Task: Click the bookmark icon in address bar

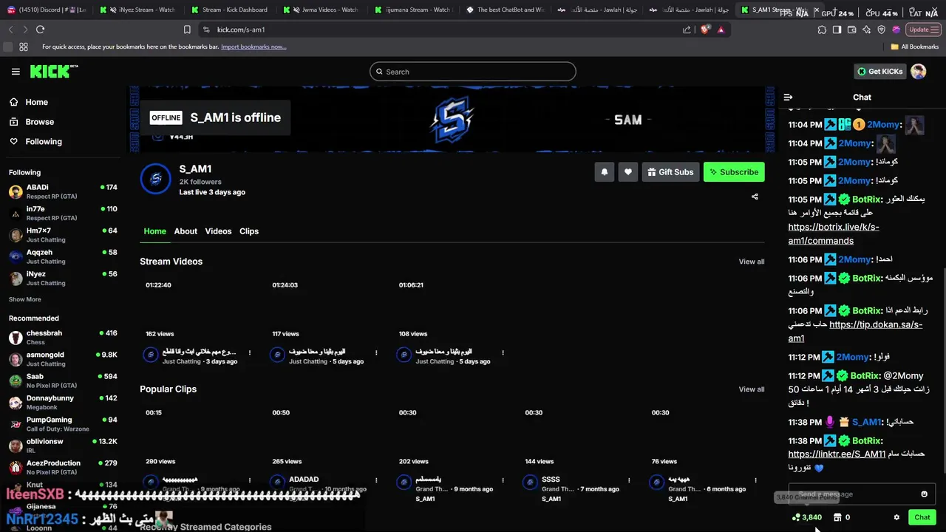Action: [187, 30]
